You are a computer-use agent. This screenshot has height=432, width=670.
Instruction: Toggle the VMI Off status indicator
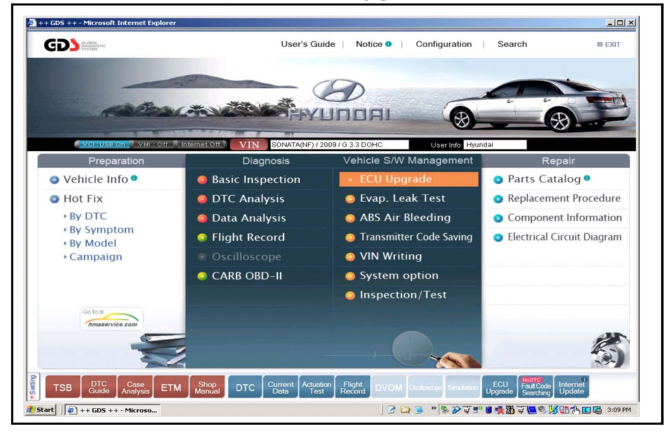152,145
